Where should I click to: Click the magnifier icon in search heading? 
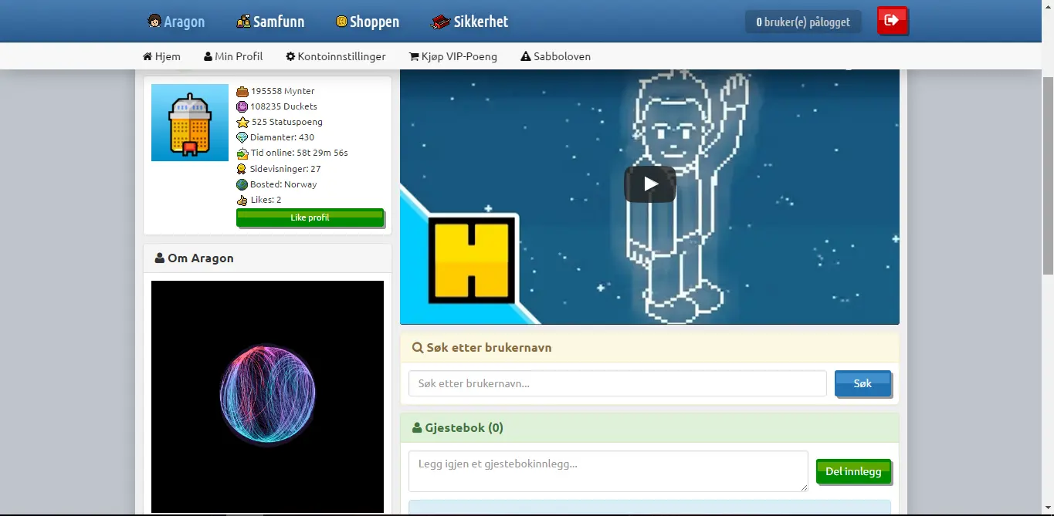(418, 348)
